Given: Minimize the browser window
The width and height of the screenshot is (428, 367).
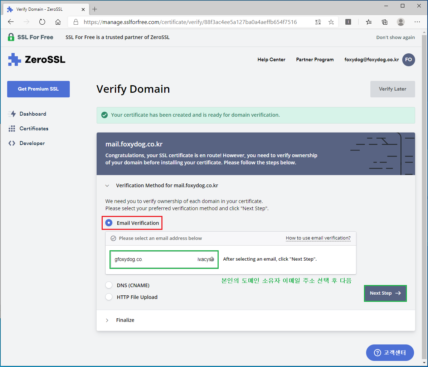Looking at the screenshot, I should point(386,6).
